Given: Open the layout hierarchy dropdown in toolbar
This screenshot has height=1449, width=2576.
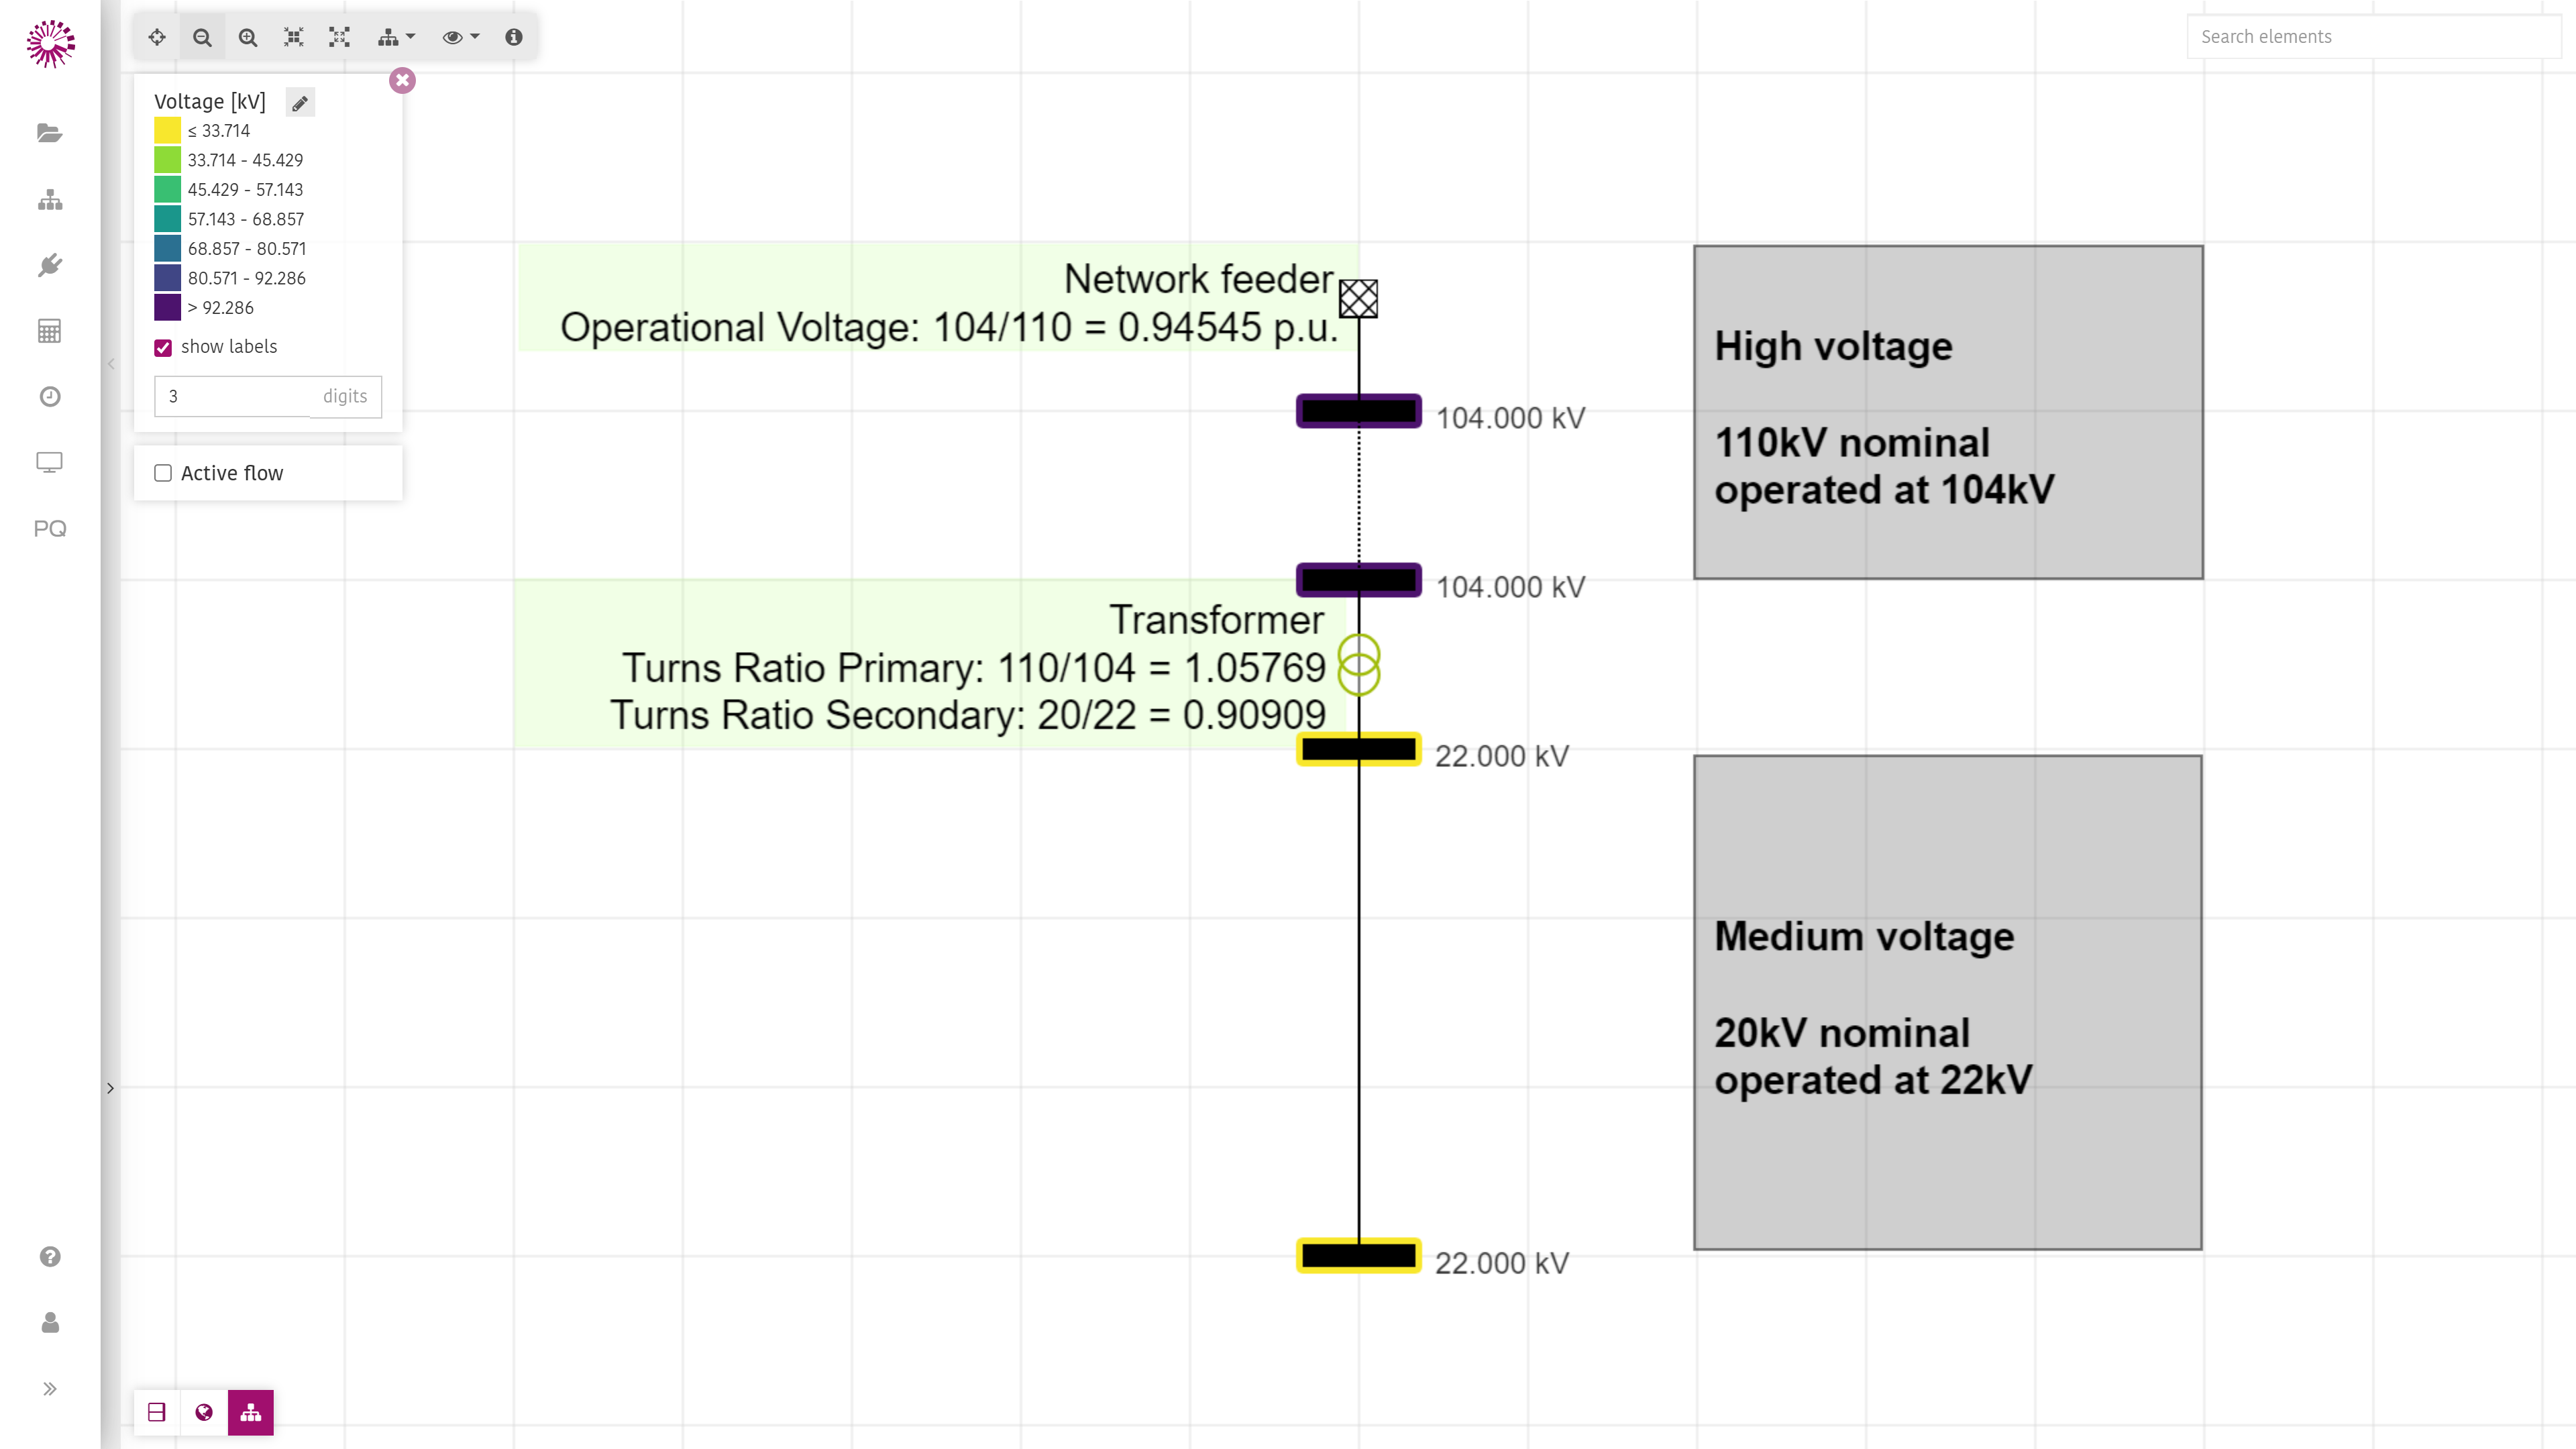Looking at the screenshot, I should tap(396, 37).
